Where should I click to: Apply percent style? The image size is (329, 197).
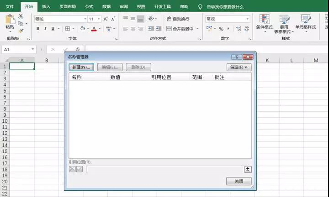(x=221, y=29)
